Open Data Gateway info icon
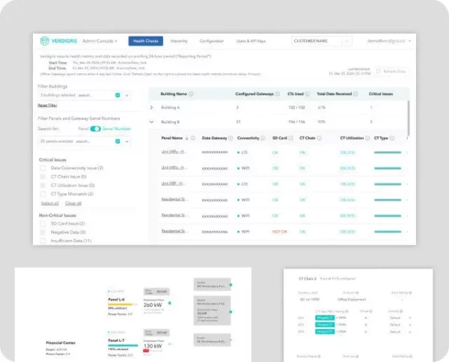This screenshot has height=362, width=449. [x=230, y=138]
